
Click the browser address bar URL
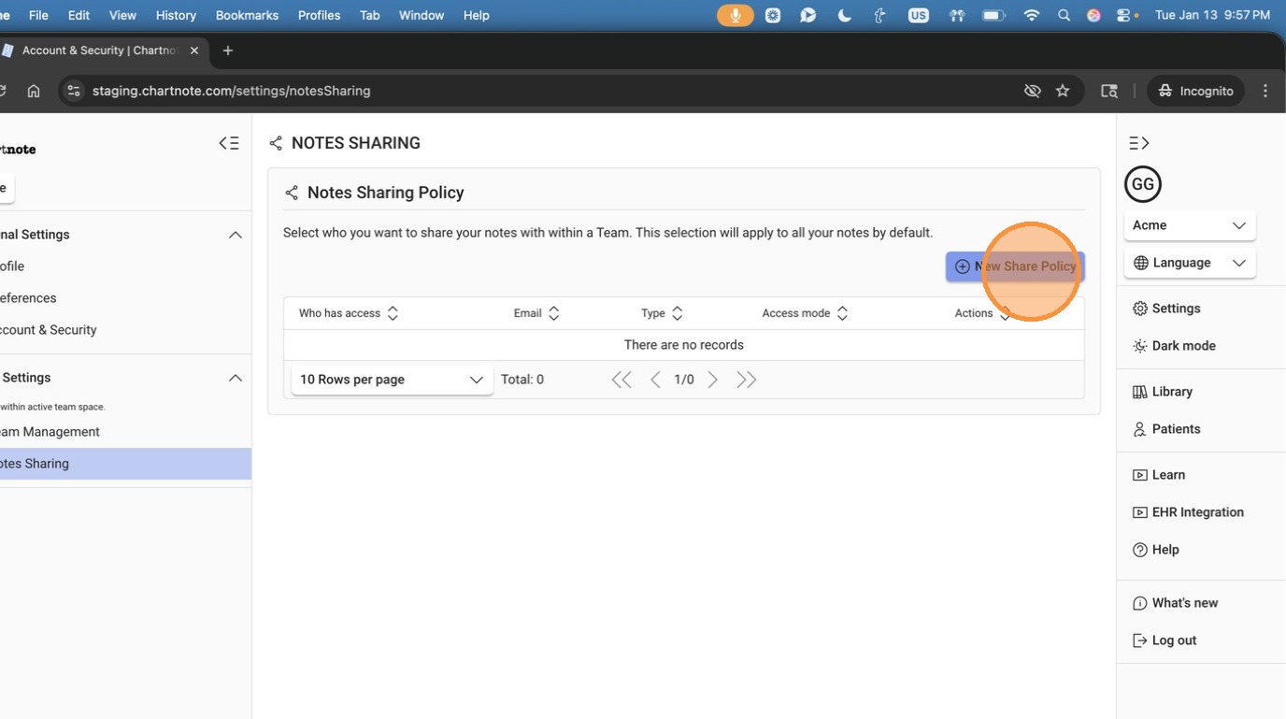click(232, 91)
